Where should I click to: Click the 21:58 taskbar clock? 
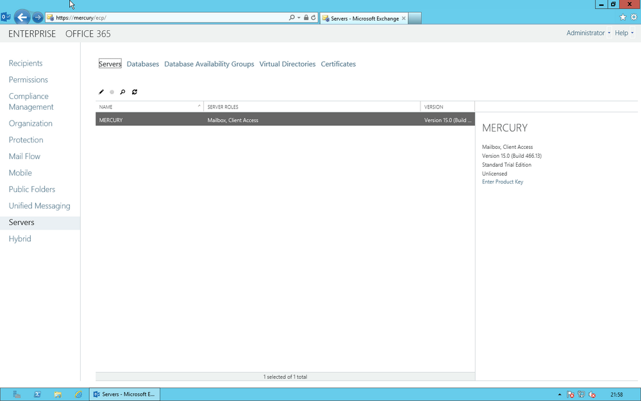(617, 395)
